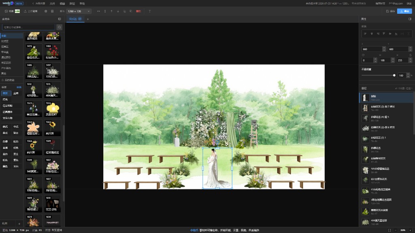Click the search magnifier icon in asset library
Viewport: 415px width, 233px height.
59,27
